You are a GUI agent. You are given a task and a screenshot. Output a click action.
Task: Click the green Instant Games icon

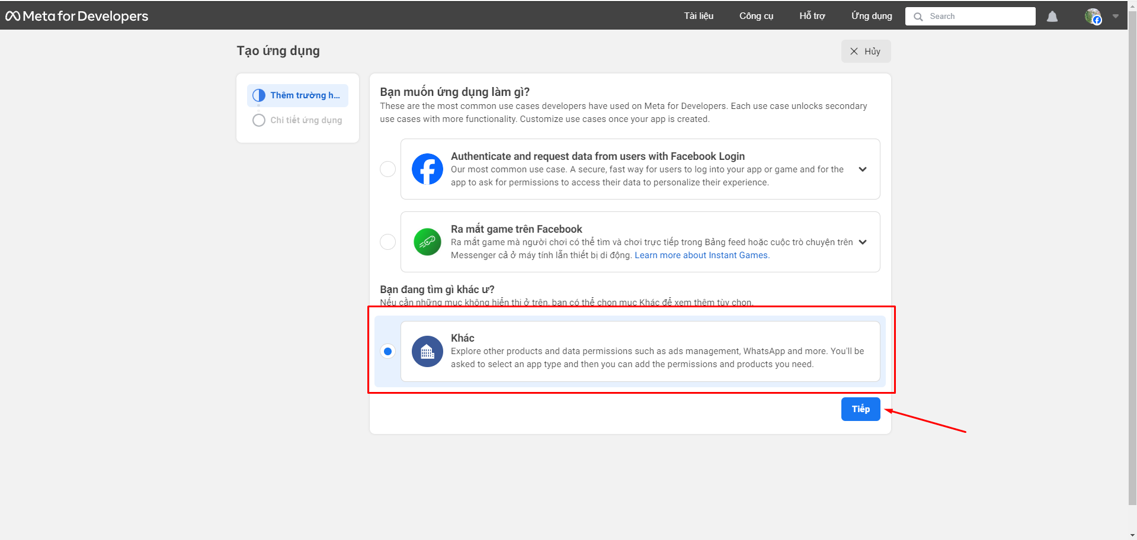pos(427,242)
